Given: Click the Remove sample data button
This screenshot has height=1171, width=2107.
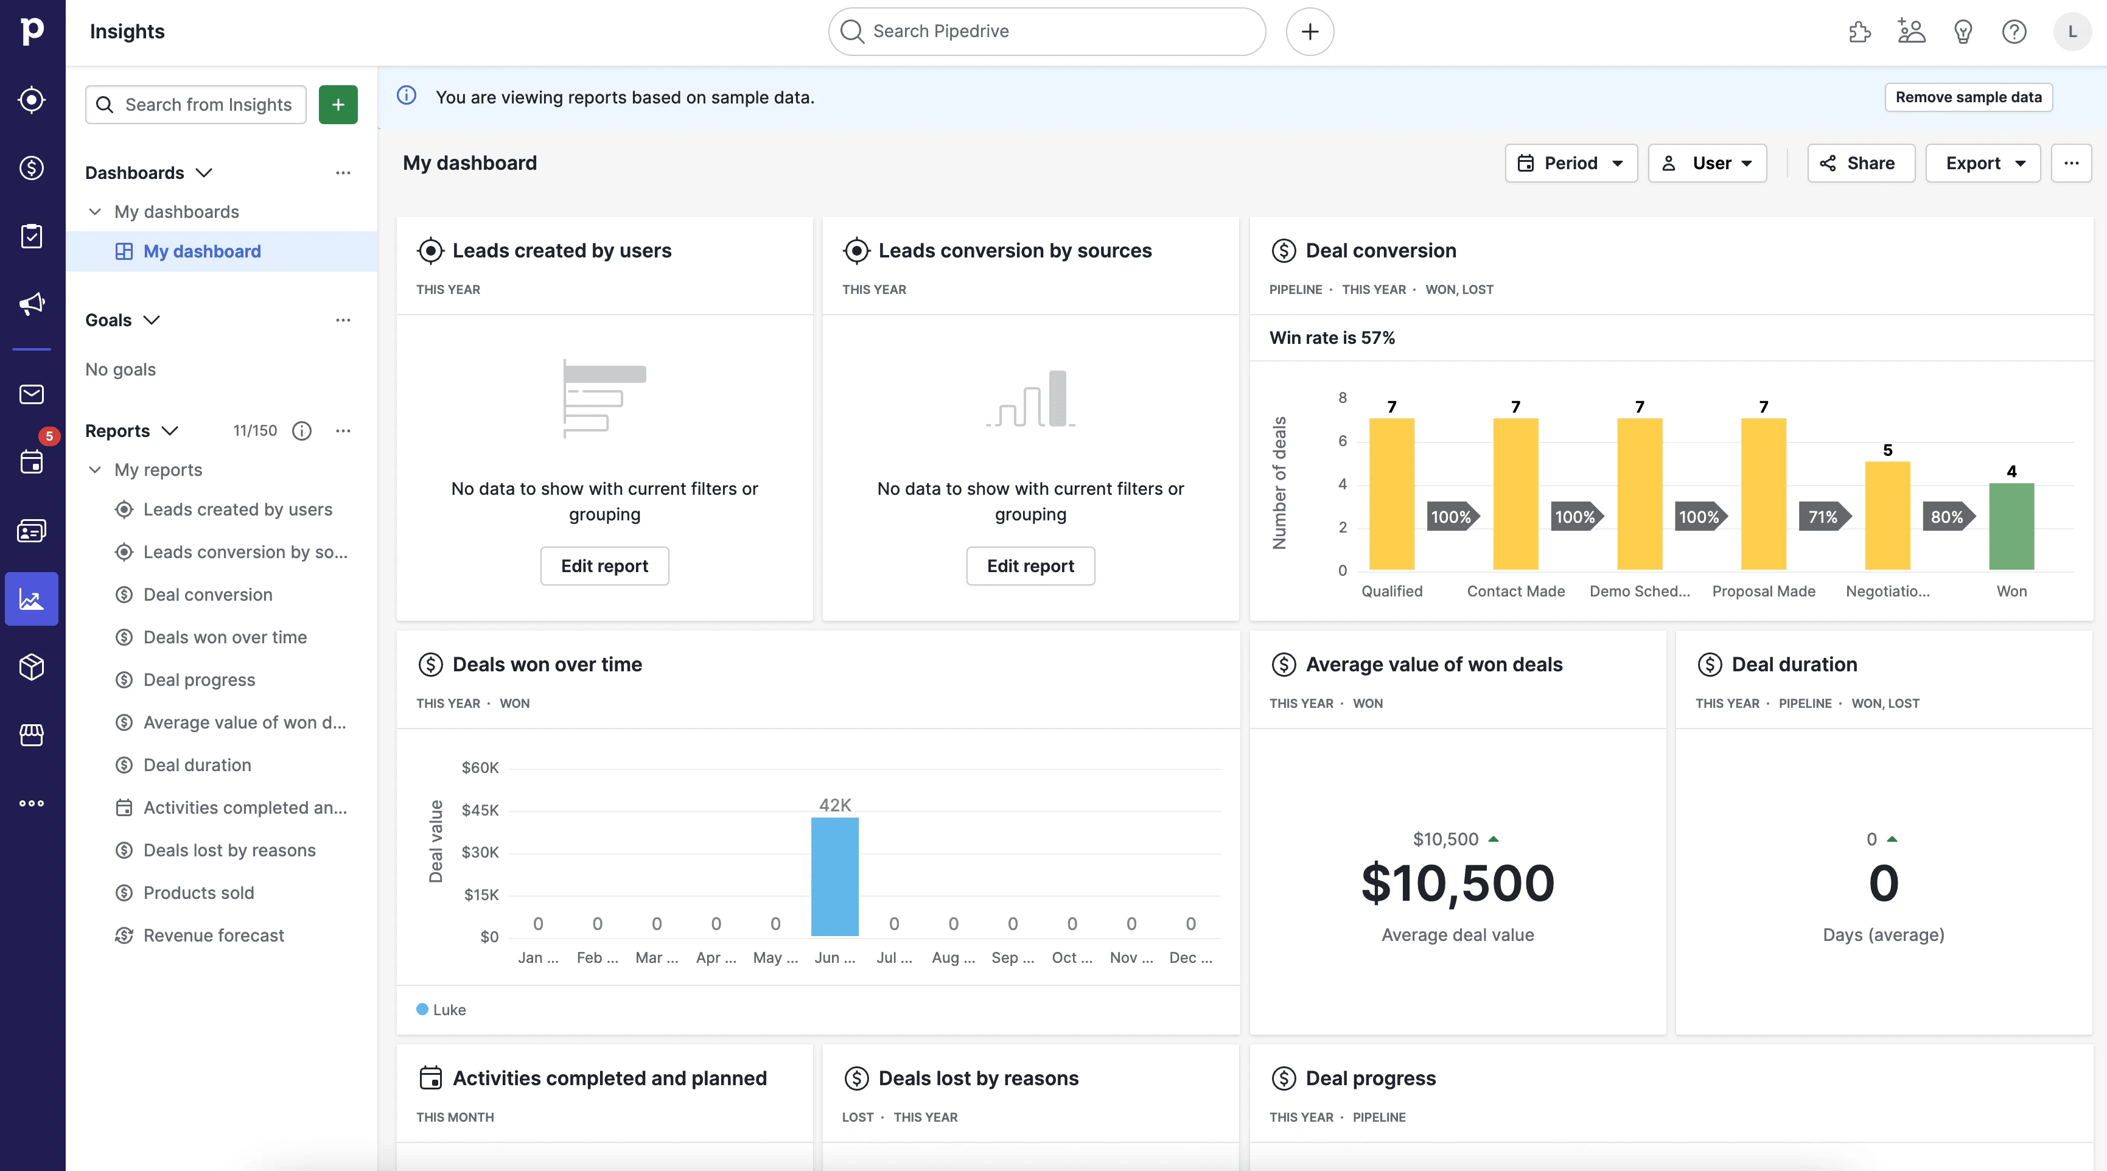Looking at the screenshot, I should [1968, 97].
